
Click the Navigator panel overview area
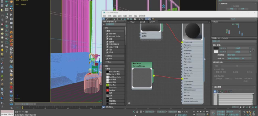[x=234, y=30]
